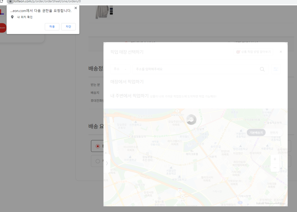
Task: Click 오금역 station marker on map
Action: 260,166
